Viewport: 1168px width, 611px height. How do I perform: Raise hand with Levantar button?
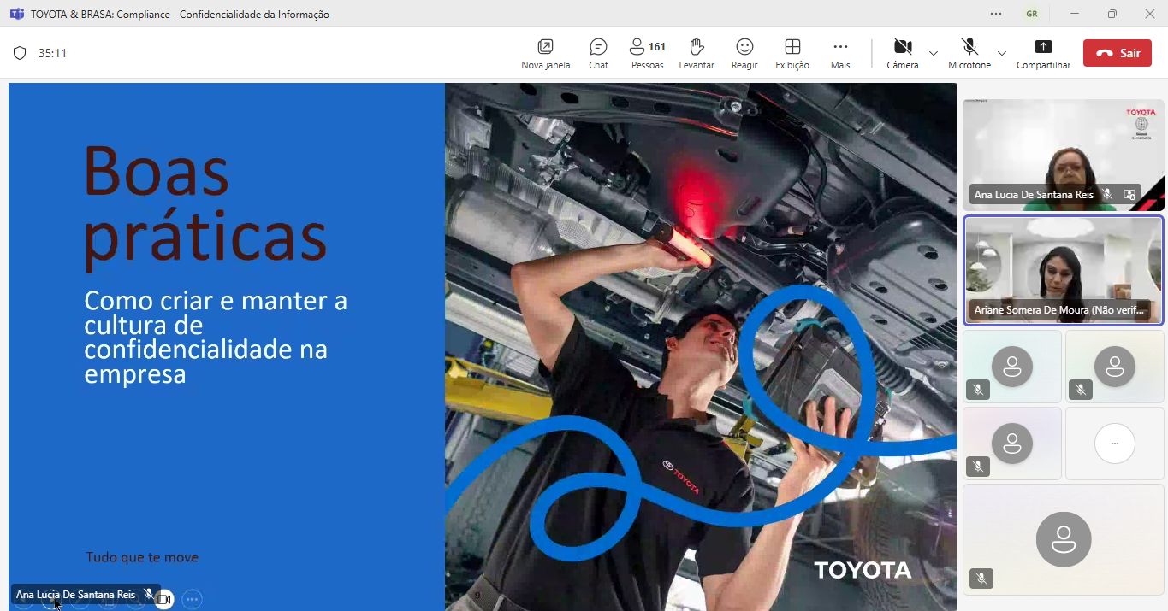pos(696,53)
